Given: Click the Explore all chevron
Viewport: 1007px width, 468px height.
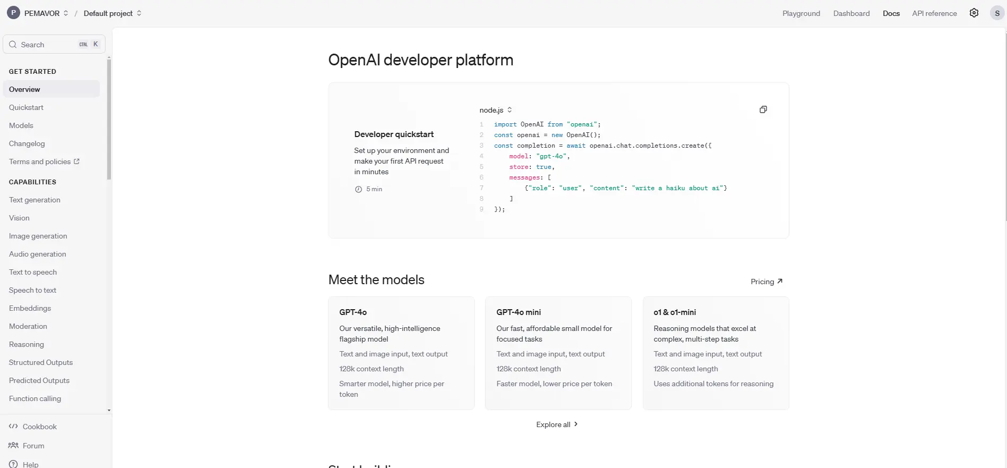Looking at the screenshot, I should pos(575,424).
